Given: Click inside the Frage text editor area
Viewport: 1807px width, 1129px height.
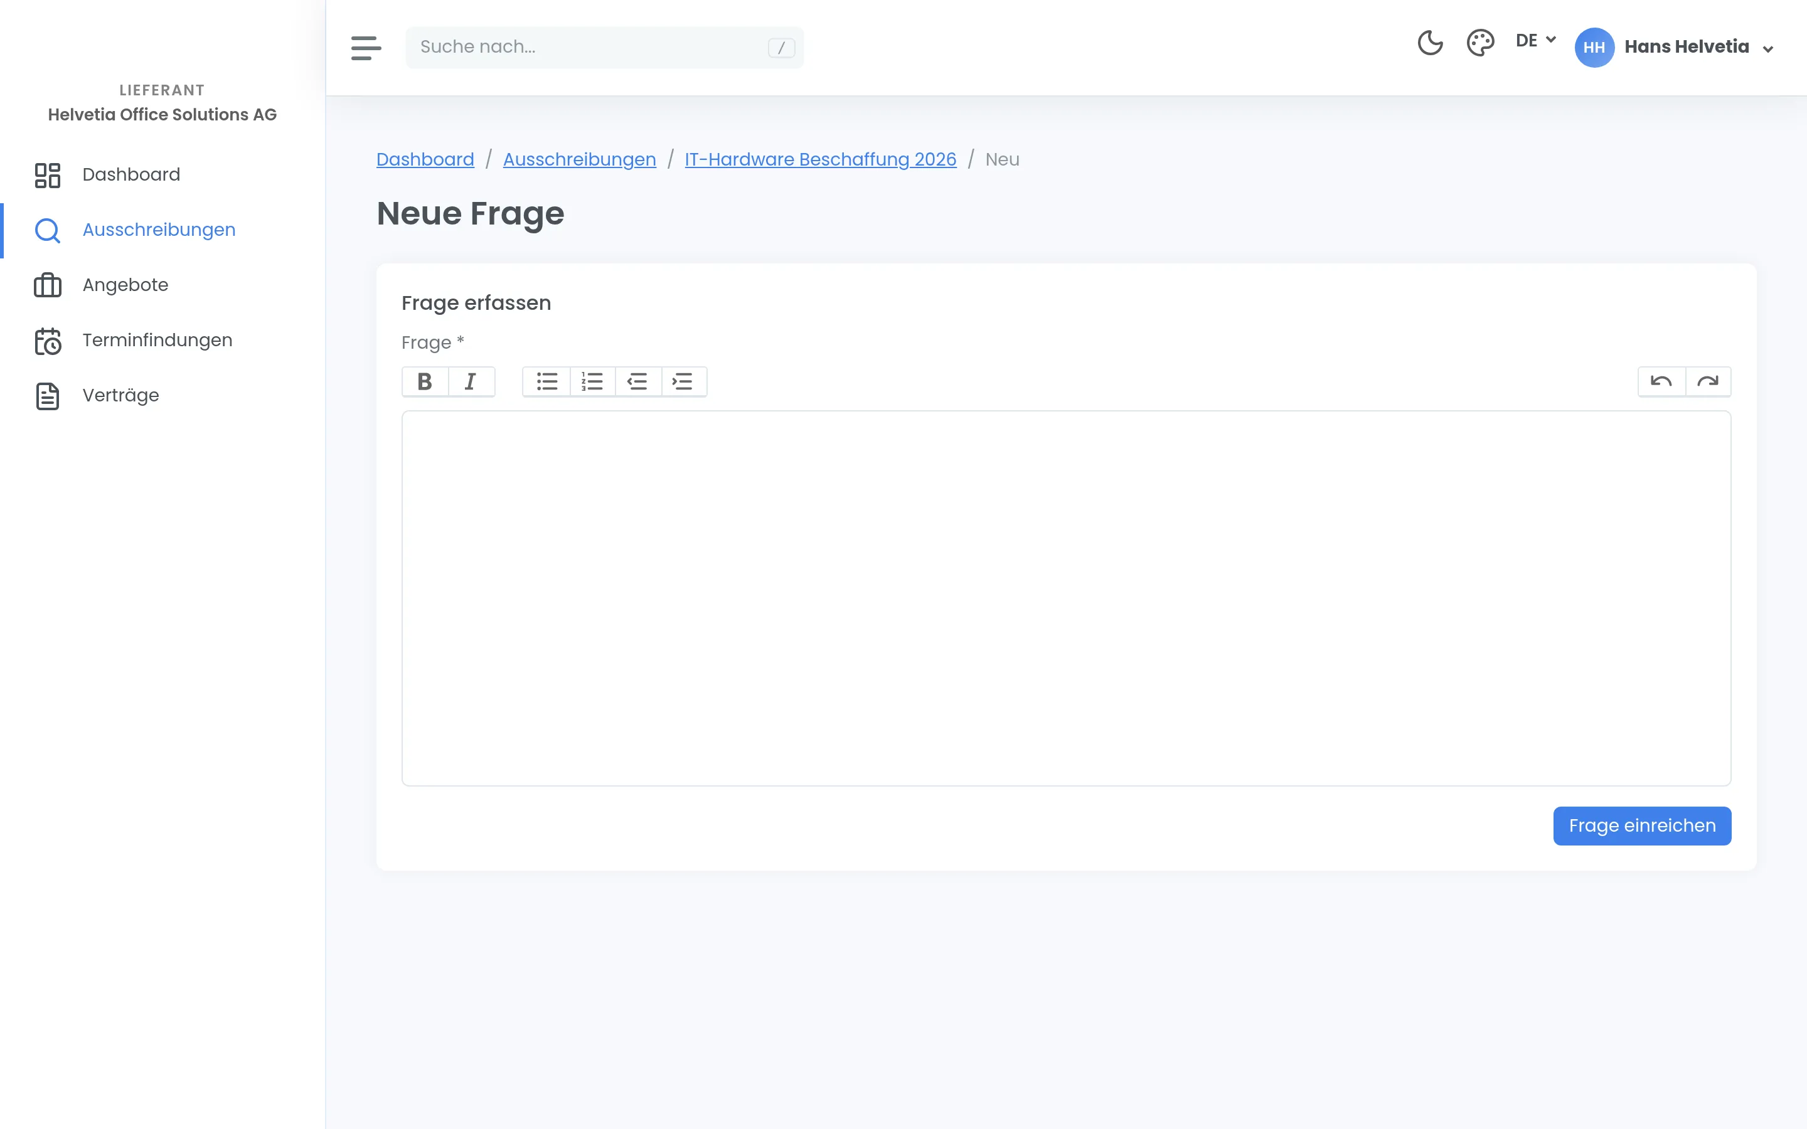Looking at the screenshot, I should point(1066,598).
